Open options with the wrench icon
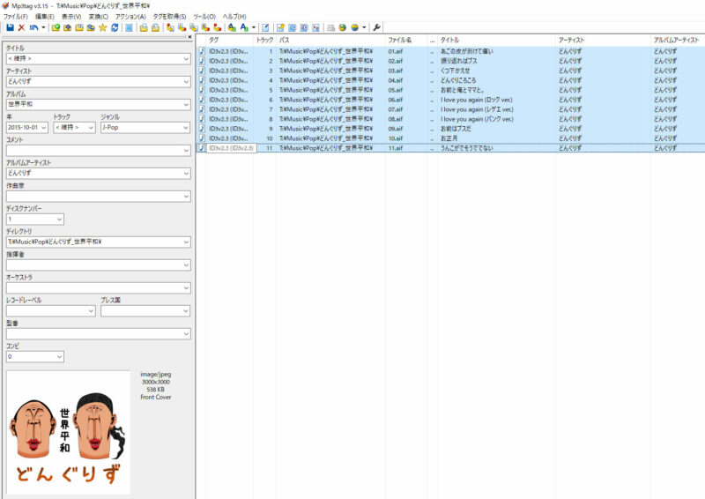The height and width of the screenshot is (499, 705). click(377, 27)
